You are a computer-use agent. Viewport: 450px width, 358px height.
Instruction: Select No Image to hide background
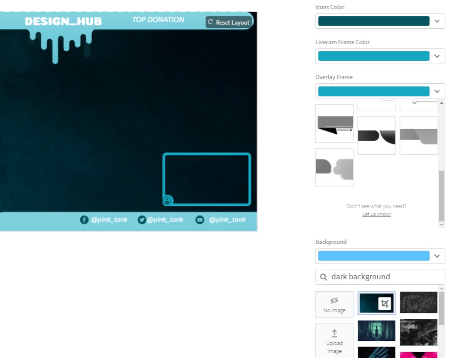(x=334, y=304)
